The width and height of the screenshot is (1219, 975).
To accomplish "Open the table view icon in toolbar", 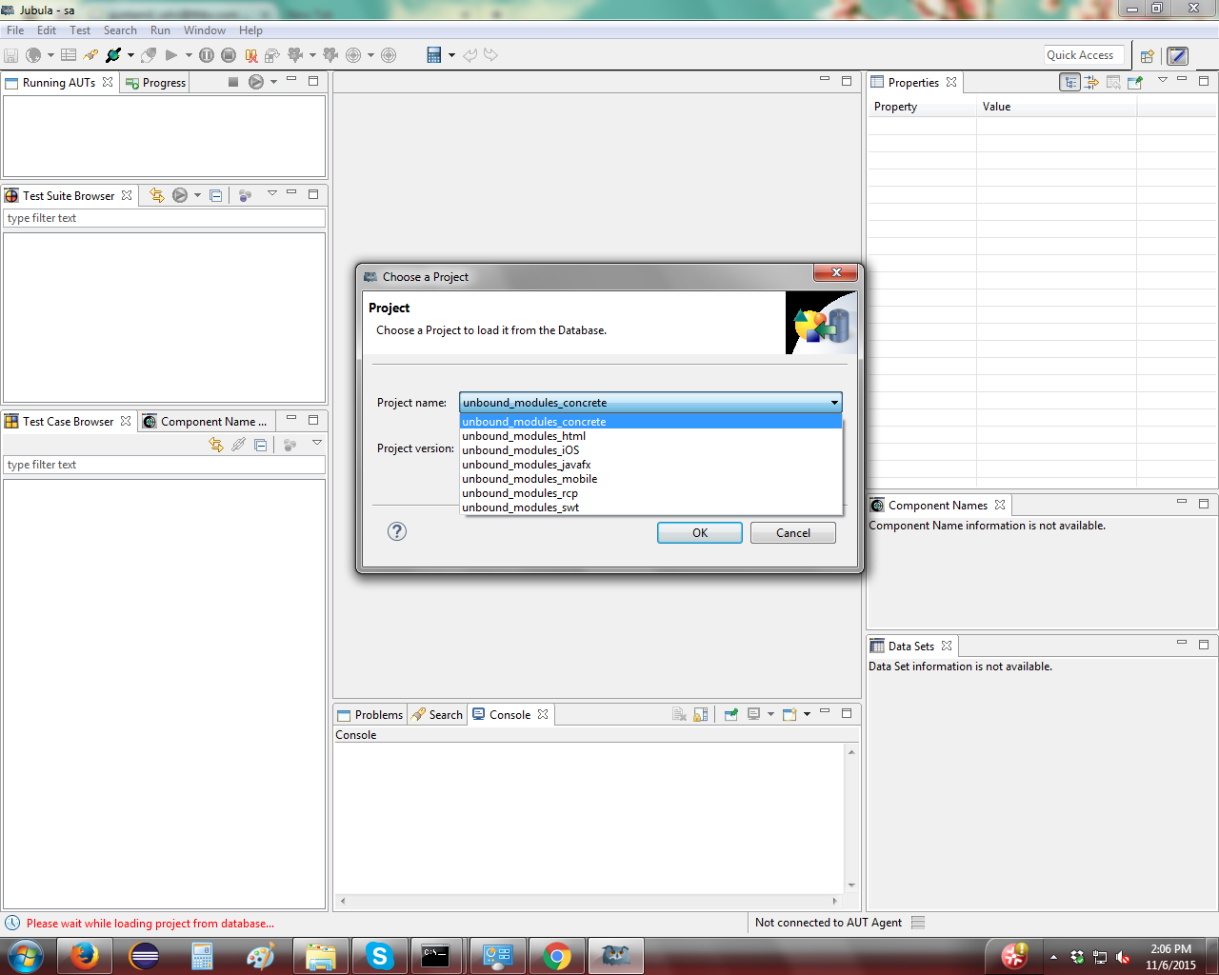I will pos(69,55).
